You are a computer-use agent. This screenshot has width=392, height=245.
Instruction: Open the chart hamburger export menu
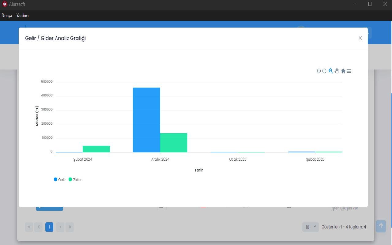click(x=349, y=71)
